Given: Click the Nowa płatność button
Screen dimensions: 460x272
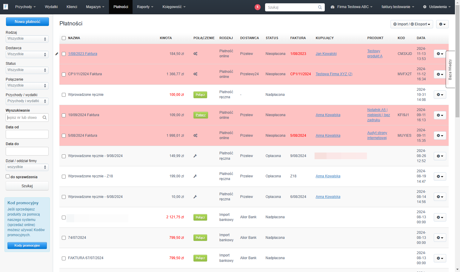Looking at the screenshot, I should click(27, 21).
